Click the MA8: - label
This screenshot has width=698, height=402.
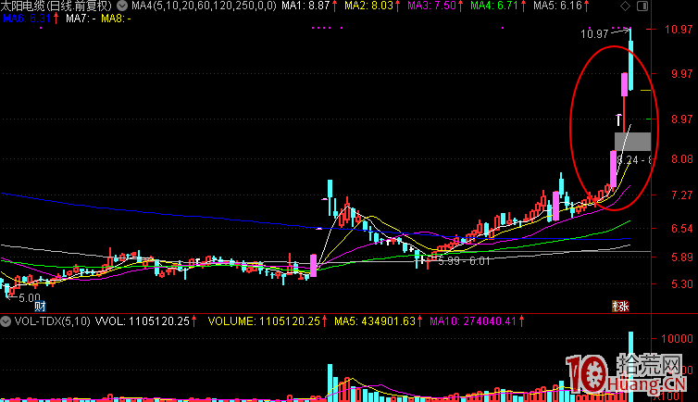coord(116,19)
